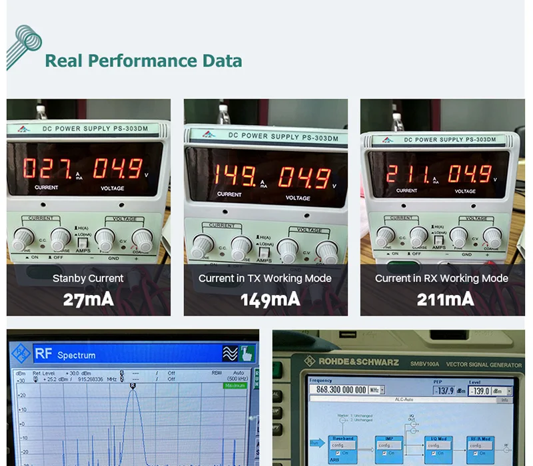The width and height of the screenshot is (533, 466).
Task: Open the RF/A Mod config button
Action: (x=480, y=445)
